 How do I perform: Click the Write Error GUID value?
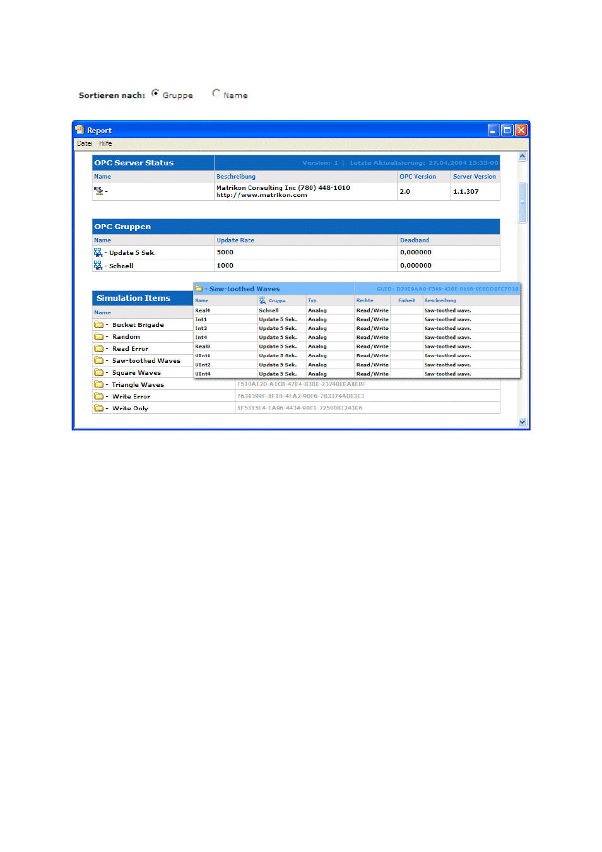click(x=301, y=396)
